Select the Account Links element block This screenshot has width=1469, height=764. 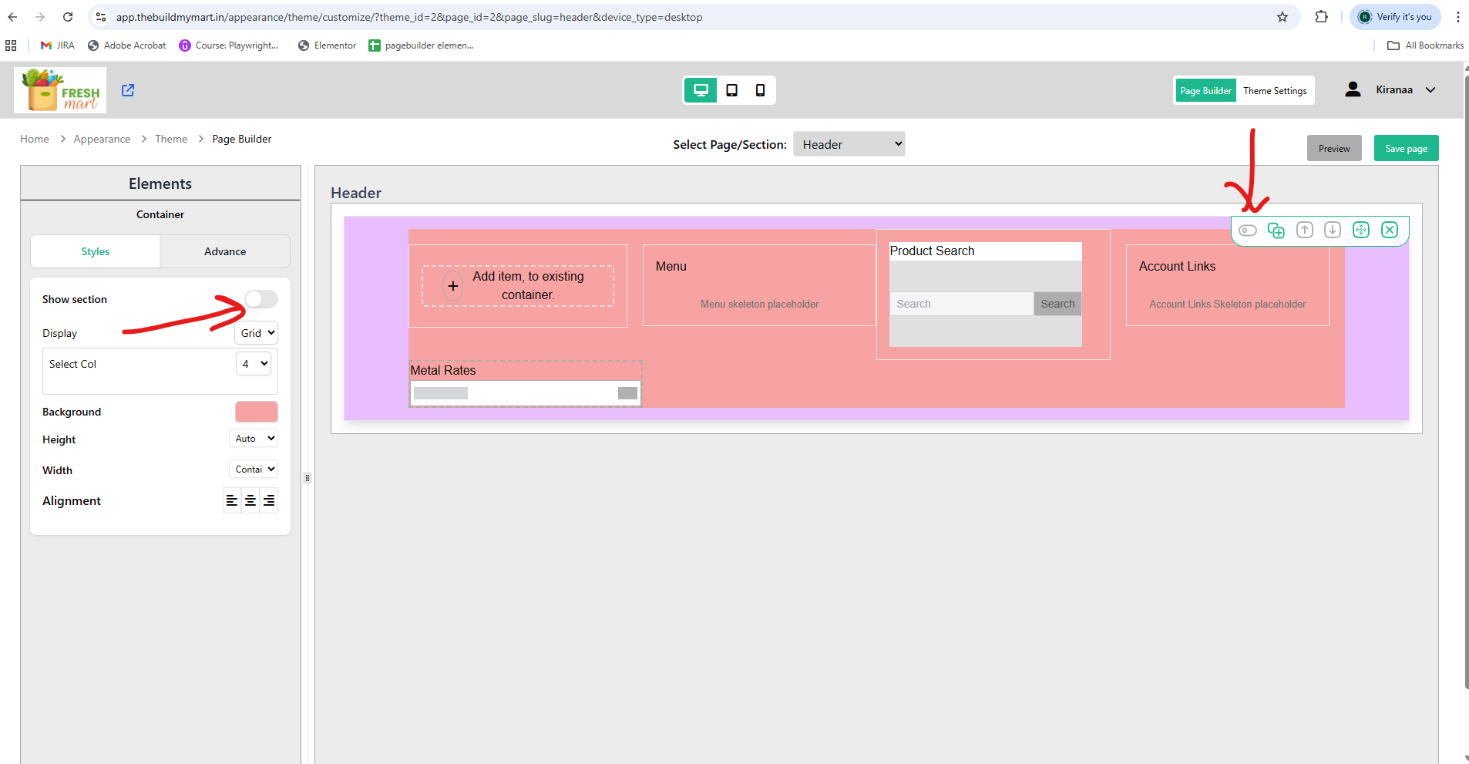[1227, 285]
